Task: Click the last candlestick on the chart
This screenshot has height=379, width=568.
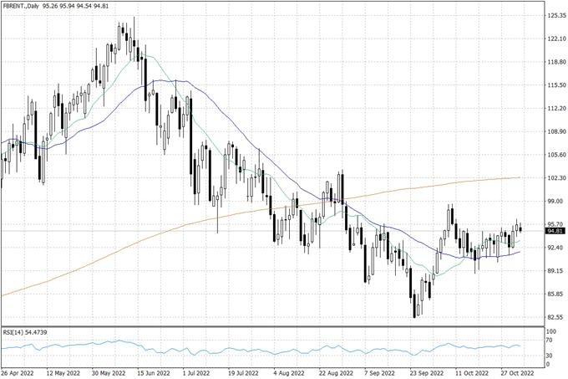Action: (x=520, y=228)
